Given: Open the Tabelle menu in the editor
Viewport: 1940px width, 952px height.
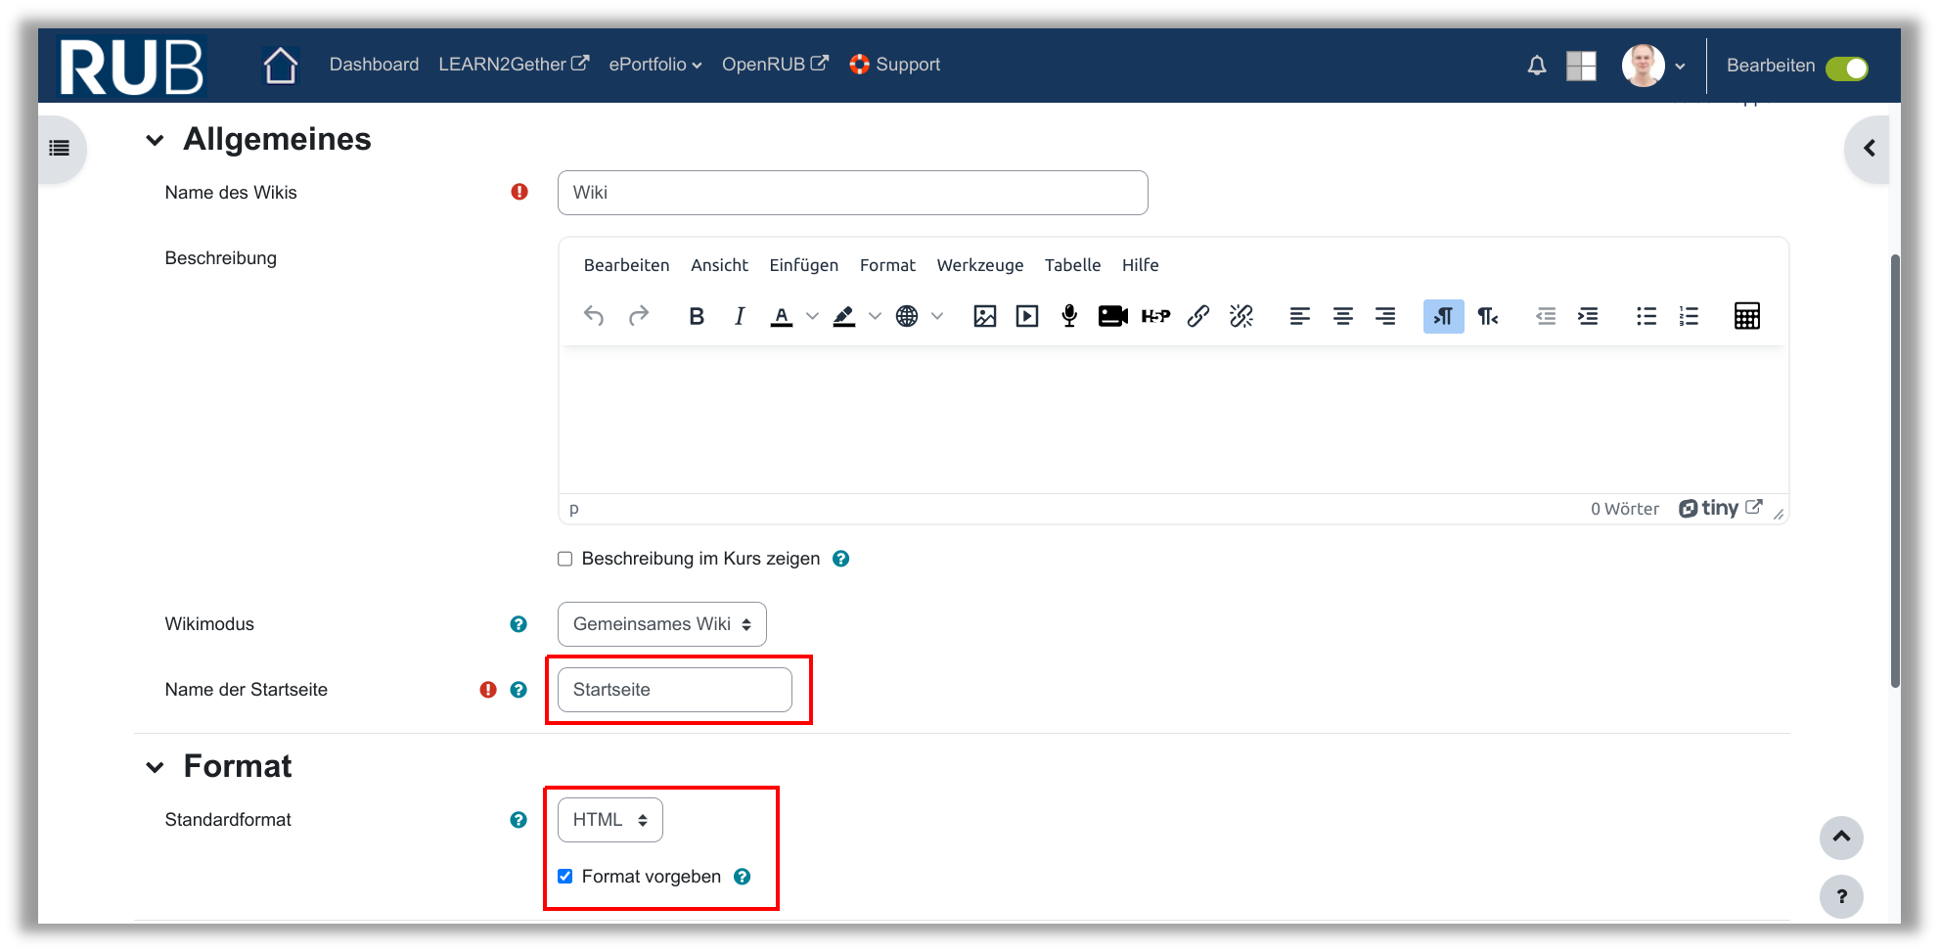Looking at the screenshot, I should (1072, 265).
